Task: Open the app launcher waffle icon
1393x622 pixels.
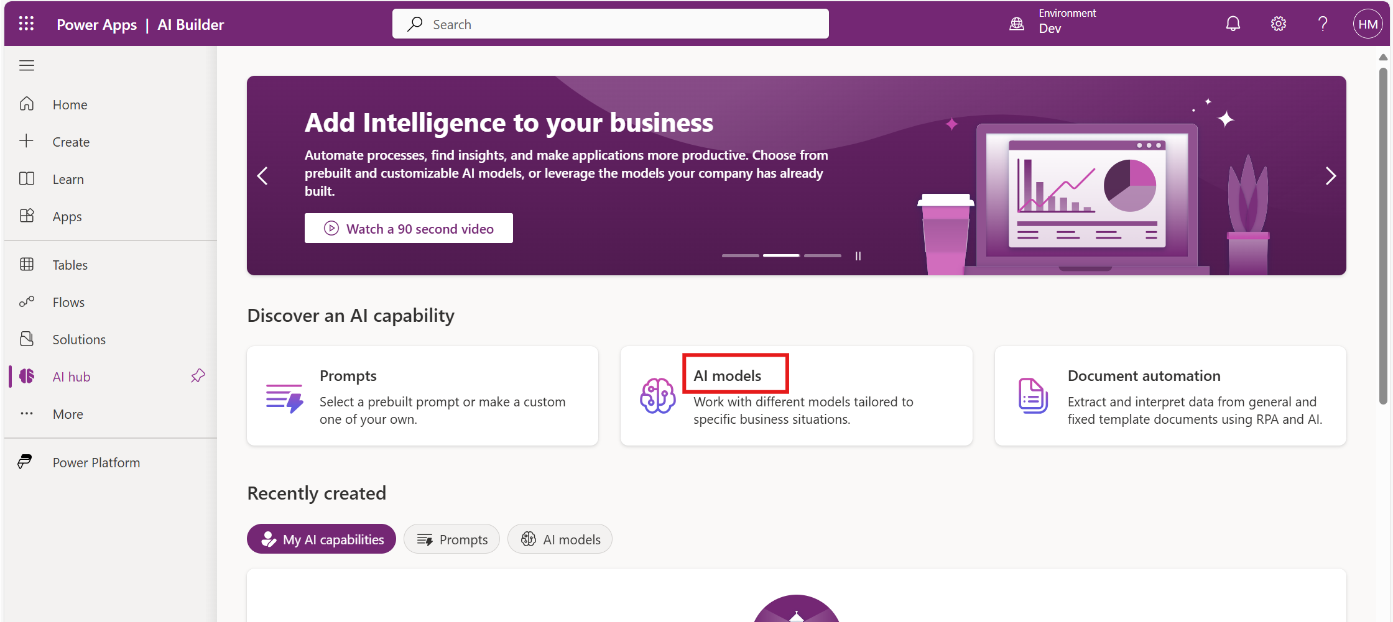Action: 26,24
